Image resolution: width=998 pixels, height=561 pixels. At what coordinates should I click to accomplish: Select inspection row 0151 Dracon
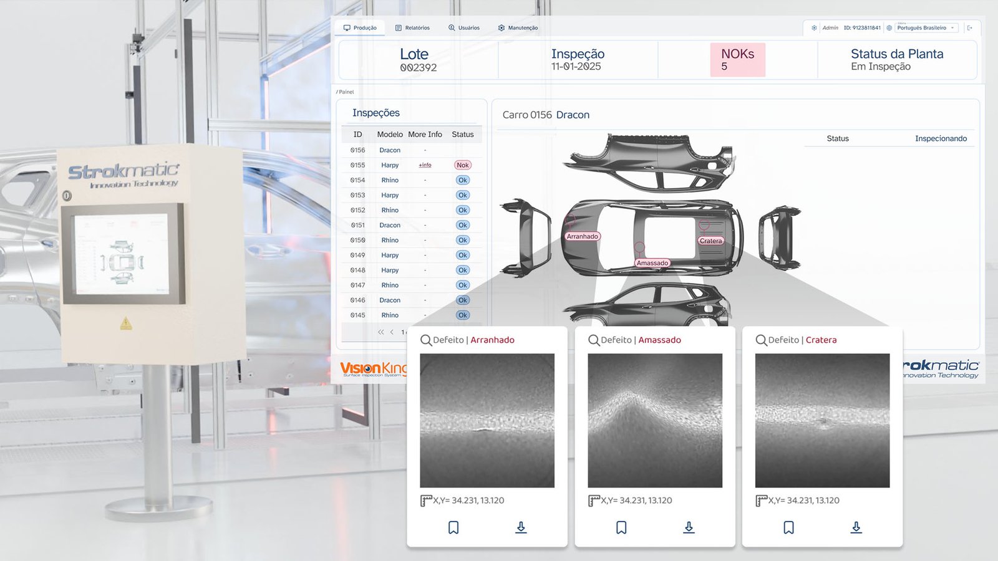point(390,225)
